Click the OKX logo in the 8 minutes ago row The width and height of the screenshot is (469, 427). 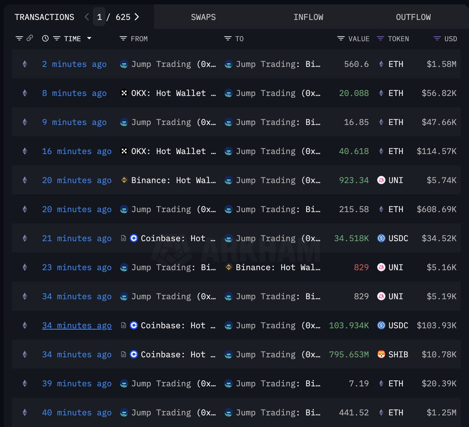pos(124,93)
